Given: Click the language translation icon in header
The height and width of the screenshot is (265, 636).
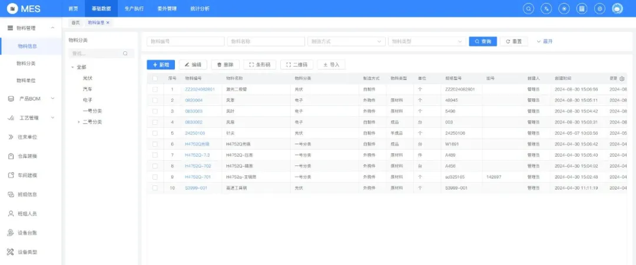Looking at the screenshot, I should (x=546, y=8).
